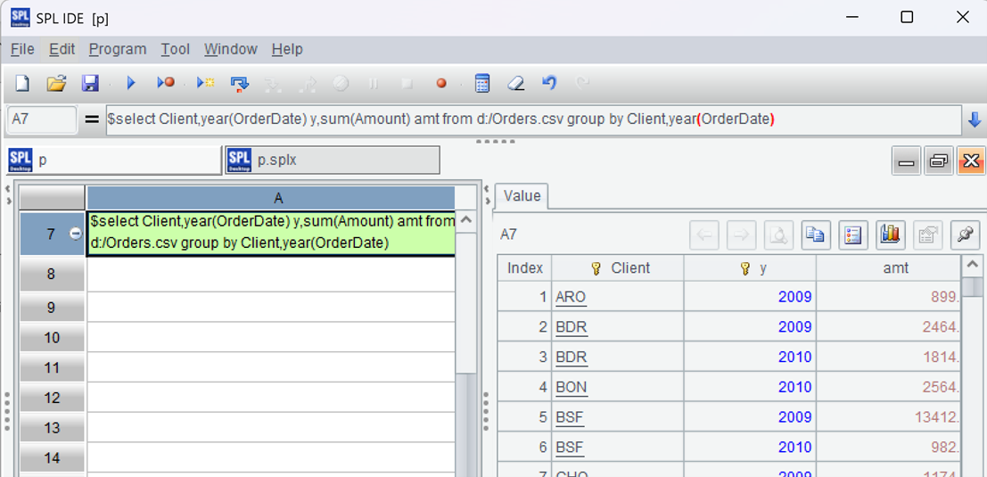Click the cell name box showing A7
The height and width of the screenshot is (477, 987).
tap(42, 119)
